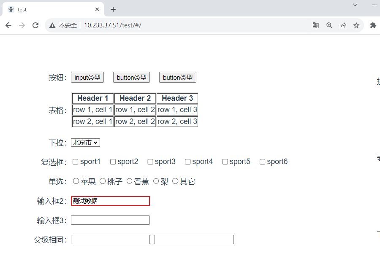Viewport: 380px width, 253px height.
Task: Choose the 香蕉 radio option
Action: tap(130, 181)
